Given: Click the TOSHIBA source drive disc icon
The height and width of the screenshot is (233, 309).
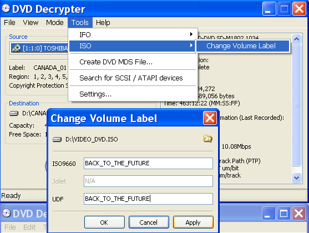Looking at the screenshot, I should pos(16,48).
